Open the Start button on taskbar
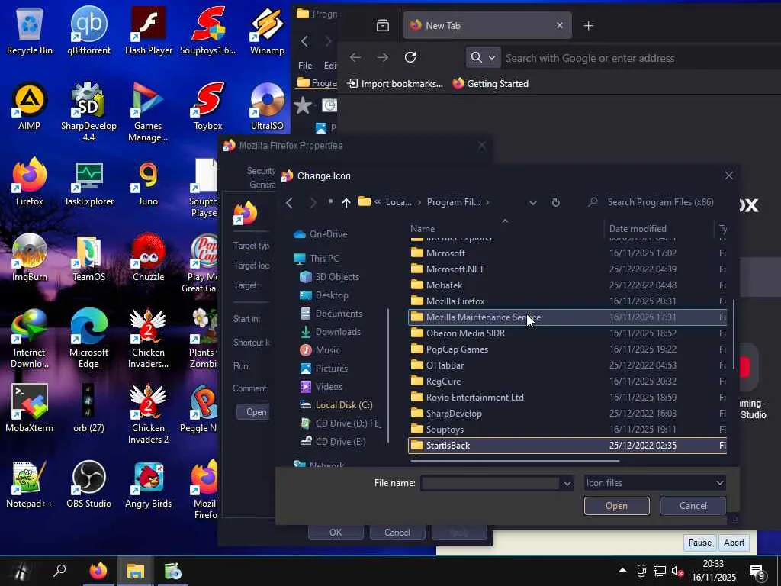Image resolution: width=781 pixels, height=586 pixels. [20, 571]
